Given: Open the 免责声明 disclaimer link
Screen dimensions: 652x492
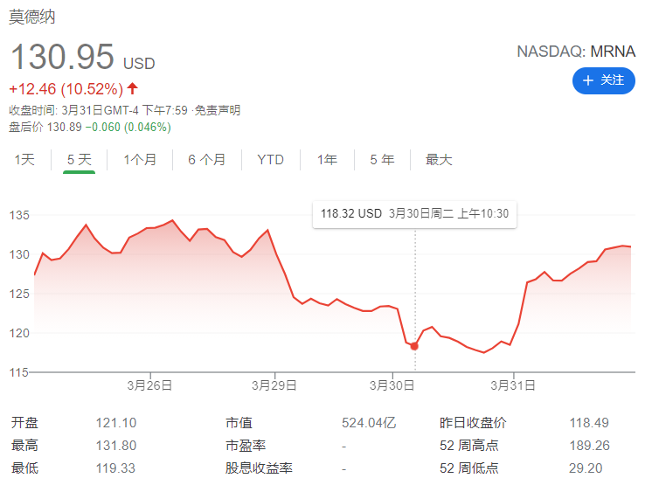Looking at the screenshot, I should pyautogui.click(x=218, y=110).
